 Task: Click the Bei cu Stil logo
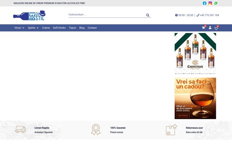(29, 15)
